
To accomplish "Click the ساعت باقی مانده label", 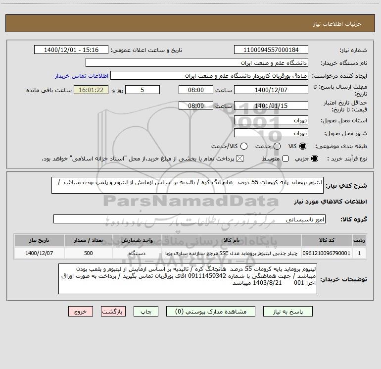I will point(49,90).
